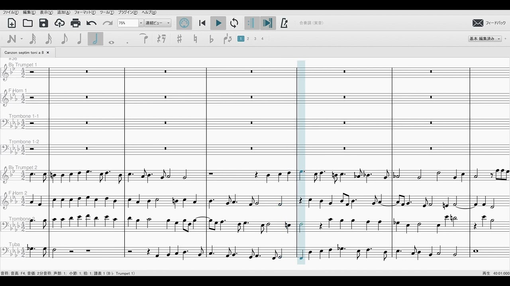Select the quarter note duration
The image size is (510, 286).
80,39
